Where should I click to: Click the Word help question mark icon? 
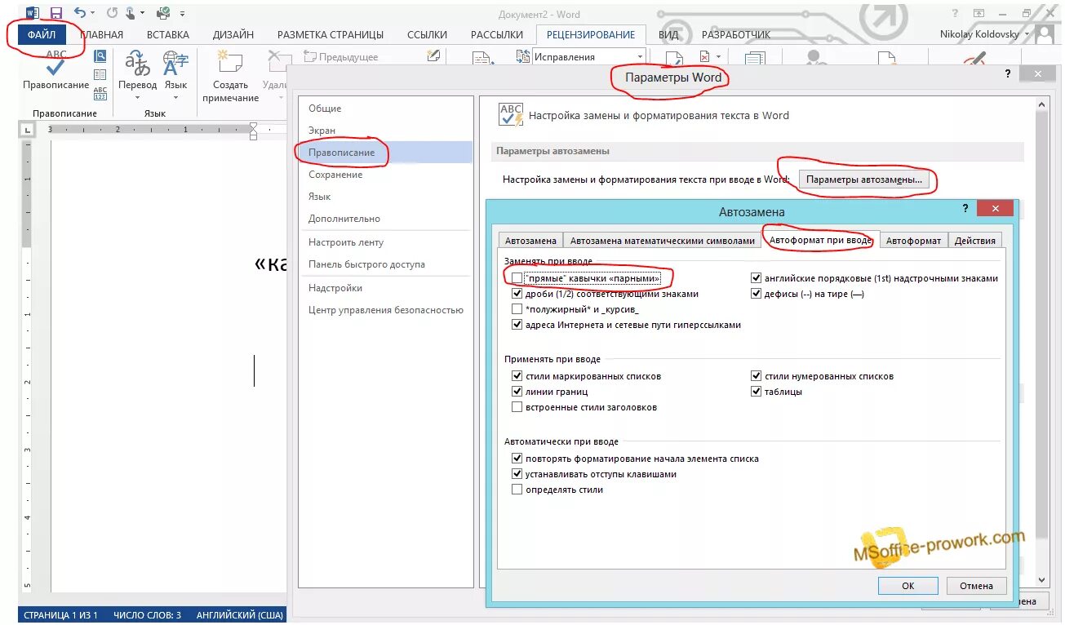tap(955, 14)
